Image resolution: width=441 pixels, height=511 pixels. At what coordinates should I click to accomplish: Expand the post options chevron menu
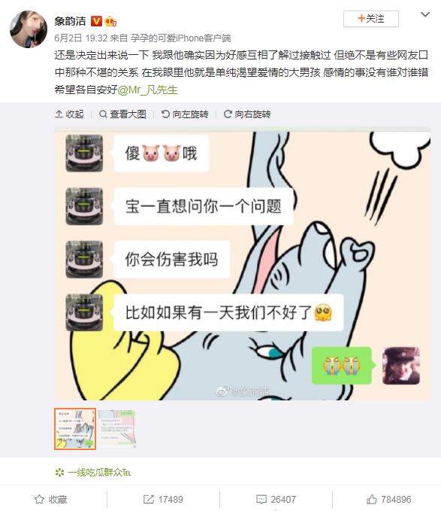[x=425, y=14]
